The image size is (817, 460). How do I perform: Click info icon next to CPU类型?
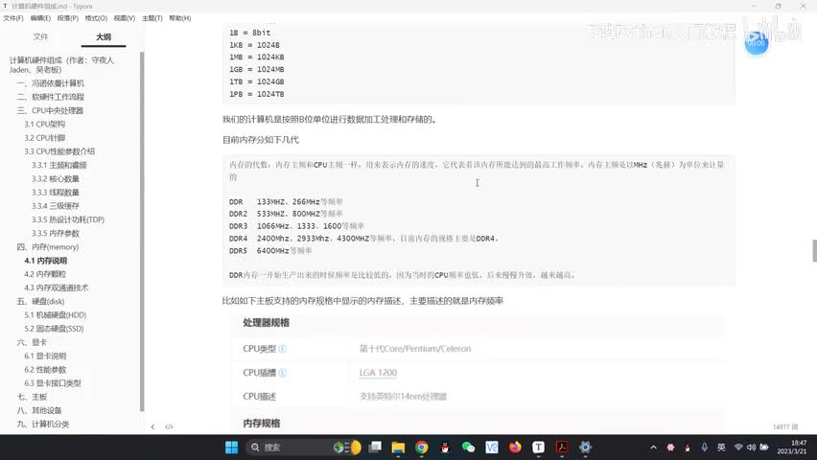click(283, 349)
